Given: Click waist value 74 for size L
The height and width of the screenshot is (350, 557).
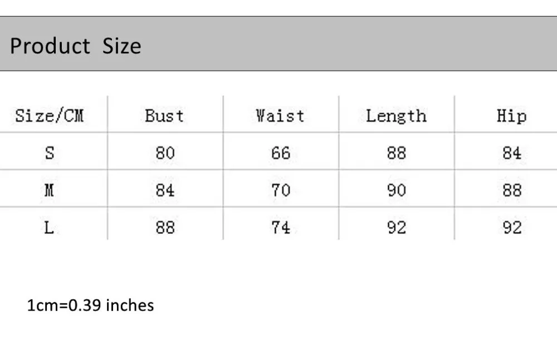Looking at the screenshot, I should [281, 228].
